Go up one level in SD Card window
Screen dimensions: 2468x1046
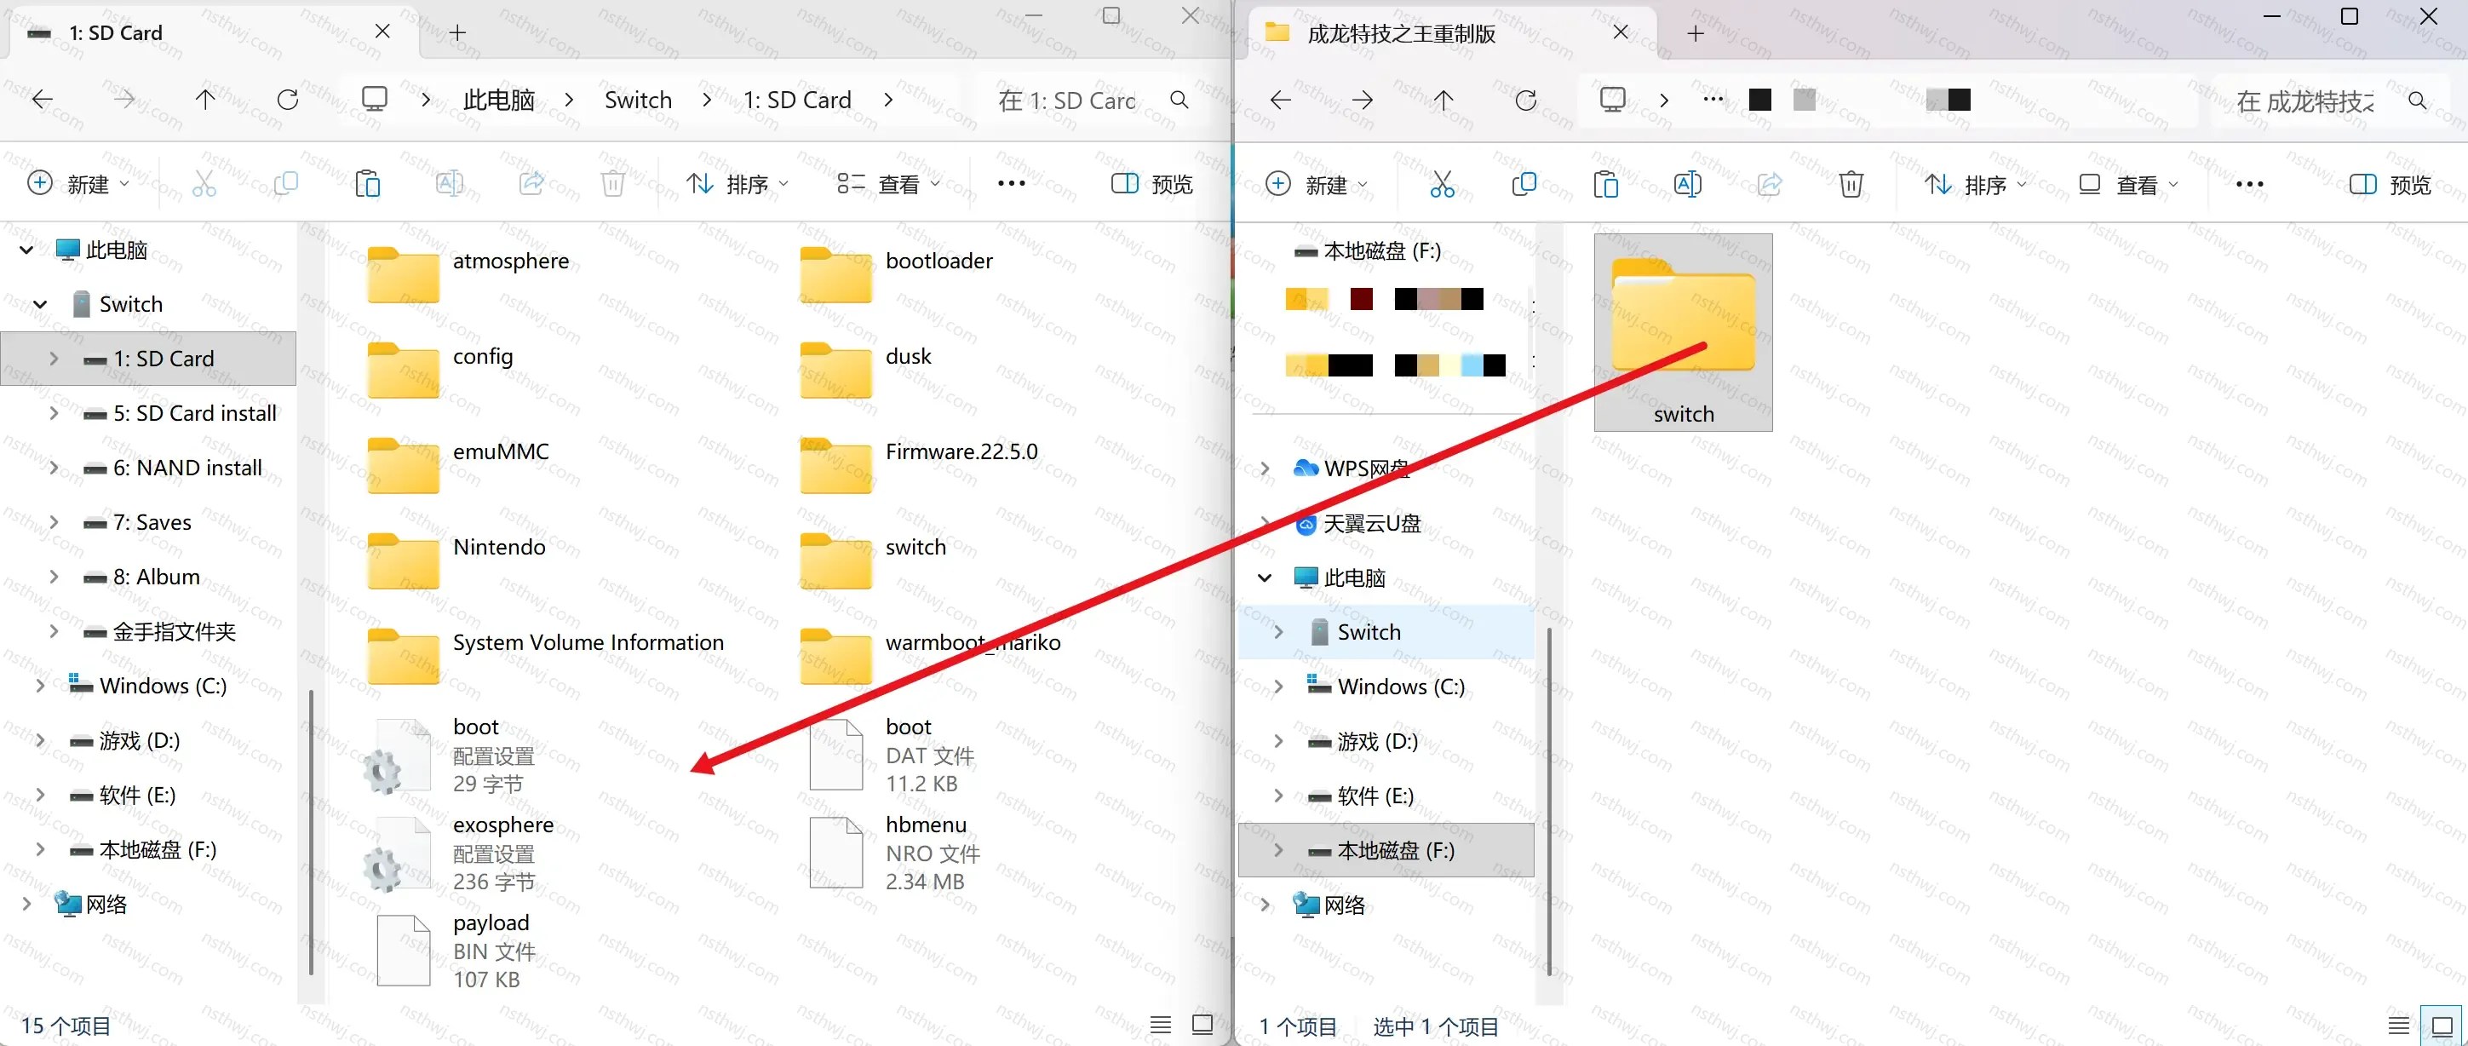click(205, 99)
